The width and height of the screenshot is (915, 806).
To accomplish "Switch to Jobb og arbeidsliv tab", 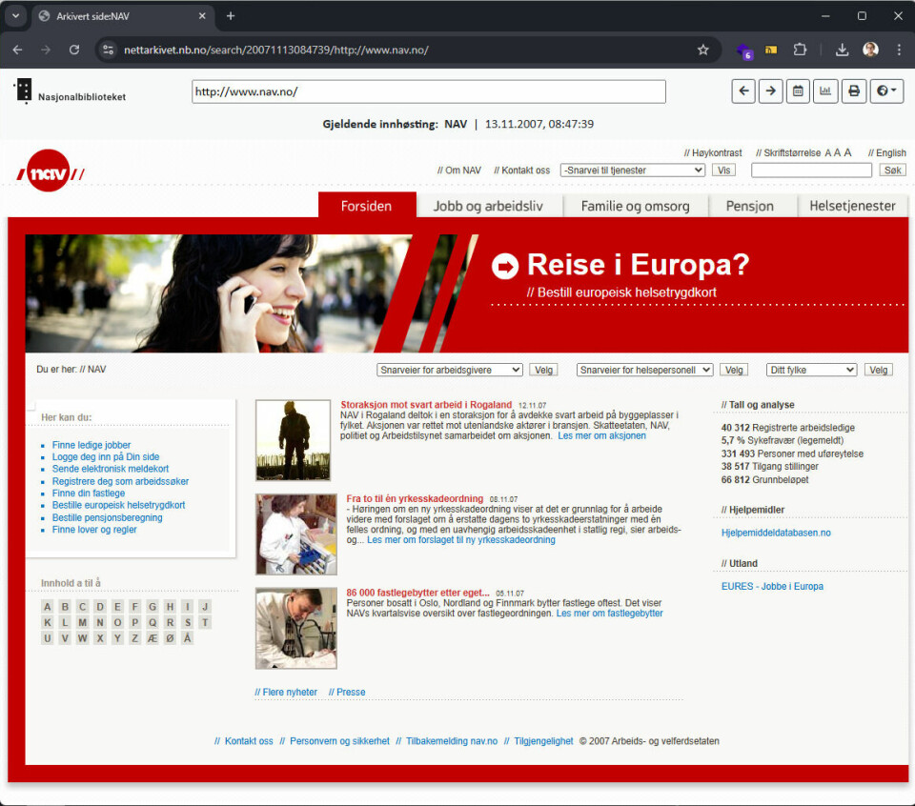I will pos(486,206).
